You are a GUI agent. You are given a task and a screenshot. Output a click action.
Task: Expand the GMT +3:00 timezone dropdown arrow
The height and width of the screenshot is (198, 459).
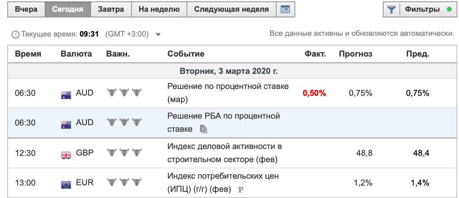158,35
